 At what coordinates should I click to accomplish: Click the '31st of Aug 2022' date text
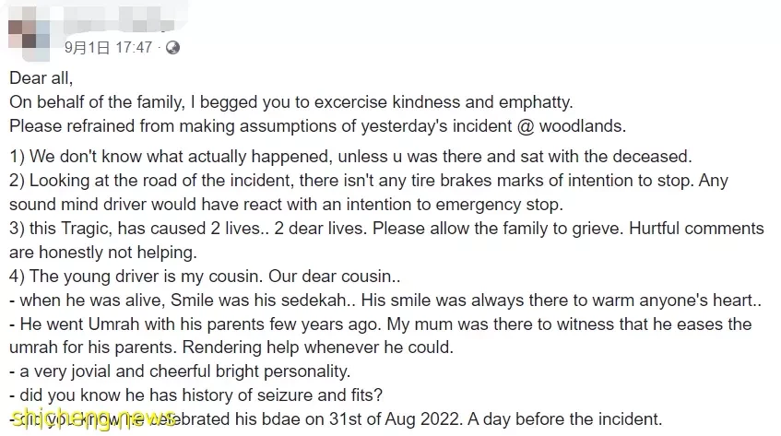click(x=394, y=419)
